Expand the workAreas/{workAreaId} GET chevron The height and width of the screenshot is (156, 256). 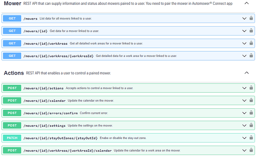(x=244, y=56)
